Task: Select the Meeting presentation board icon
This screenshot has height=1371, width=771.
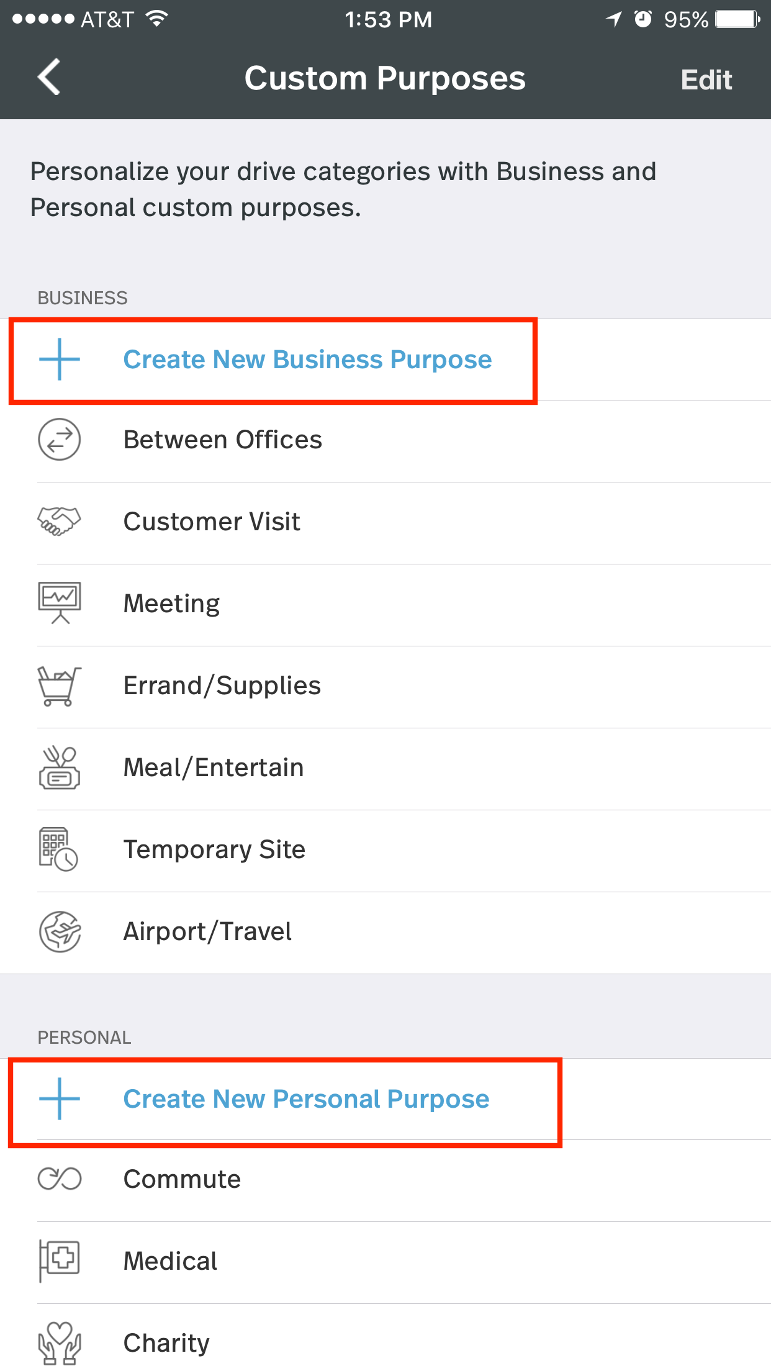Action: 60,603
